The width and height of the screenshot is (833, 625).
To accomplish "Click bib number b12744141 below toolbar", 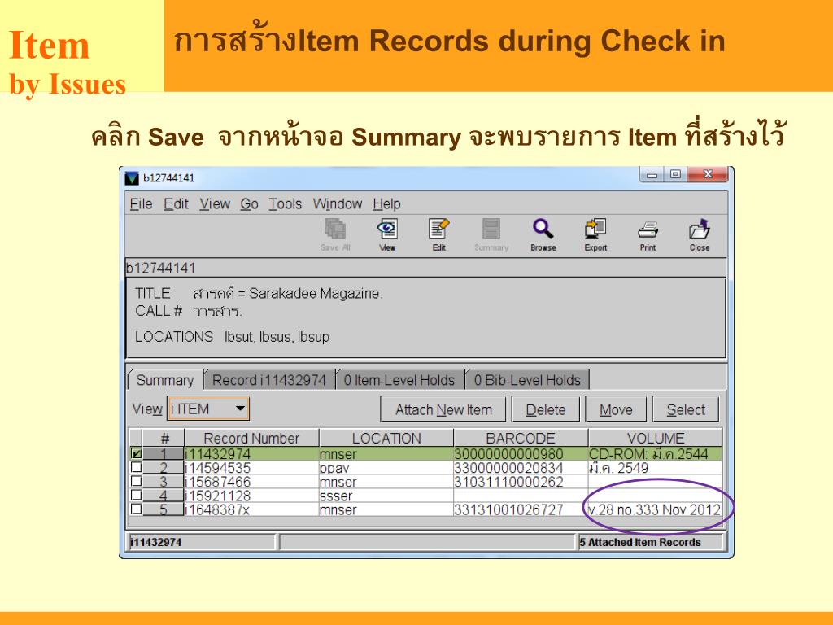I will pyautogui.click(x=161, y=268).
